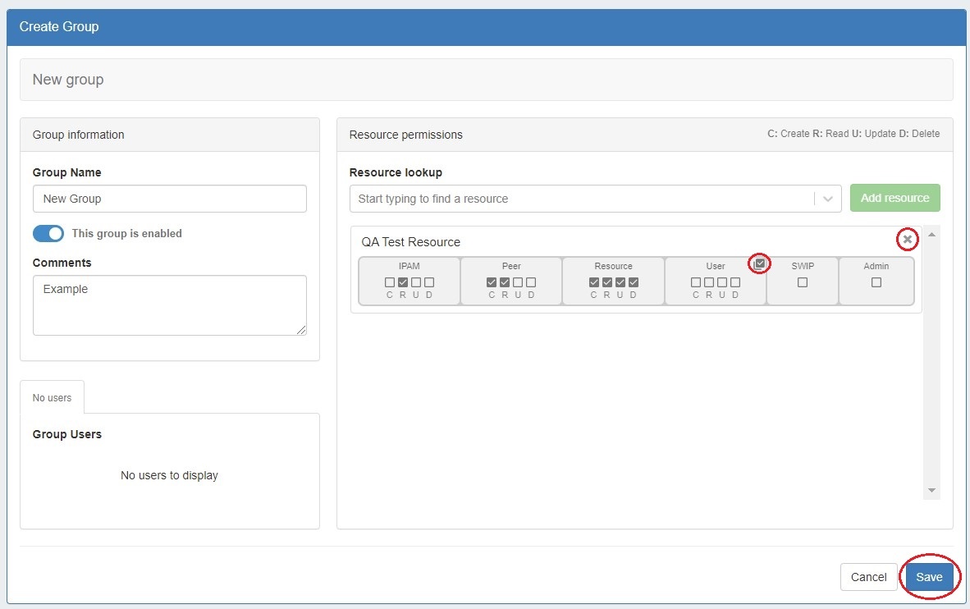Uncheck Resource Delete permission
The image size is (970, 609).
coord(634,282)
